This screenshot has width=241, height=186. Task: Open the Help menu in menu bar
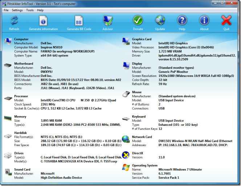point(40,10)
